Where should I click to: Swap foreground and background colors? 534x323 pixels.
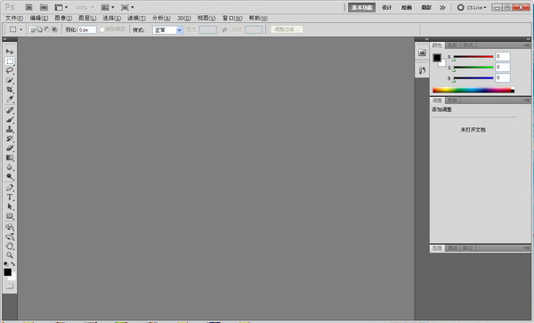(x=13, y=263)
